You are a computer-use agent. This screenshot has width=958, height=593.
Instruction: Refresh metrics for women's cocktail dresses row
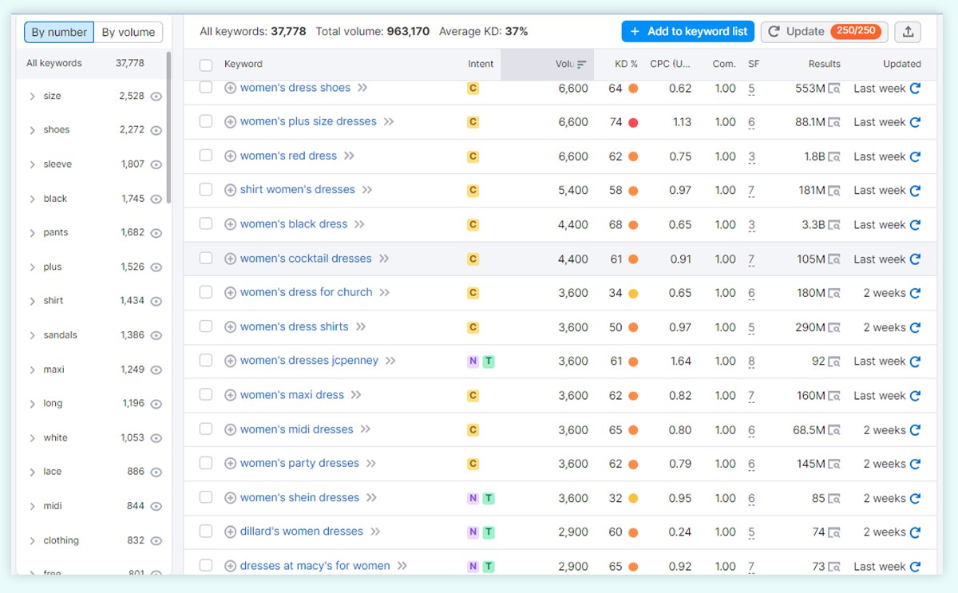tap(915, 259)
